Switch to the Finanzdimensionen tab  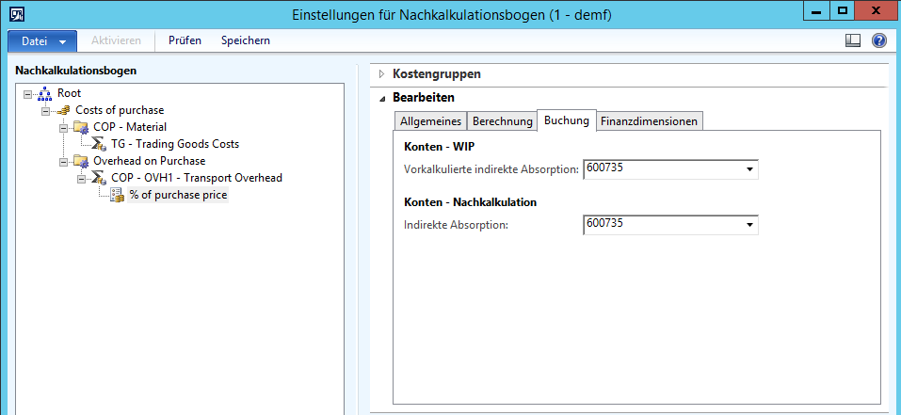pyautogui.click(x=650, y=121)
